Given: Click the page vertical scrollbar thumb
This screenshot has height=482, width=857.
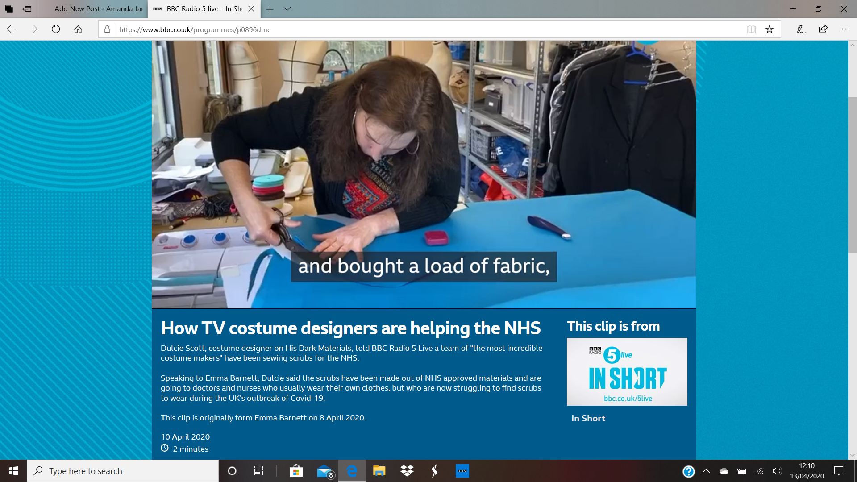Looking at the screenshot, I should click(x=852, y=174).
